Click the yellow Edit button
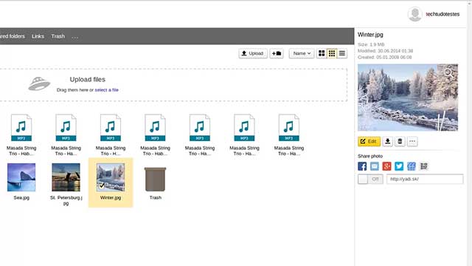 pos(369,141)
